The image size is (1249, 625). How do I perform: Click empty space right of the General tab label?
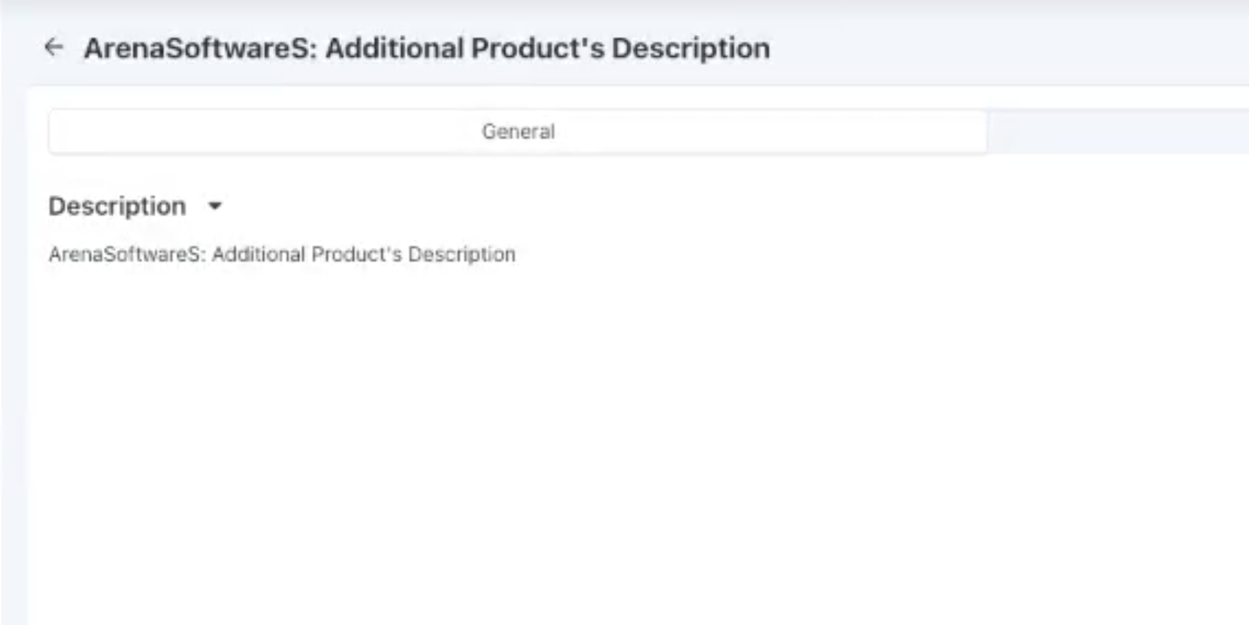pyautogui.click(x=768, y=131)
